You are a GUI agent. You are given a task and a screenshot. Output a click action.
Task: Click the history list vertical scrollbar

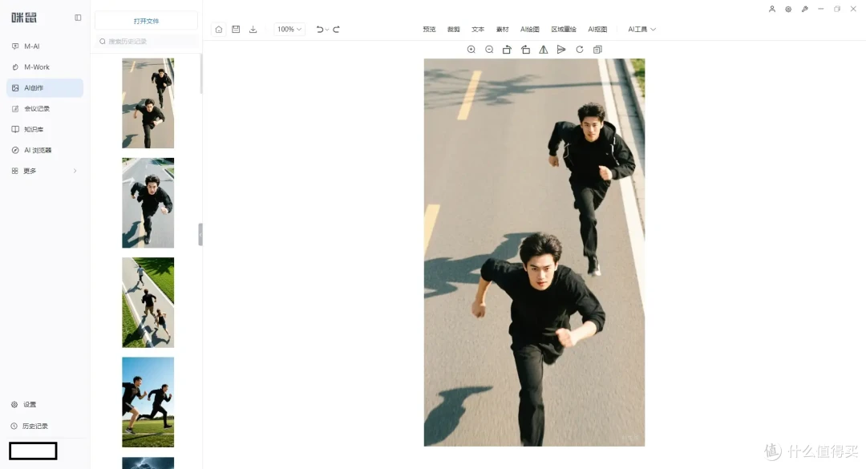point(201,74)
